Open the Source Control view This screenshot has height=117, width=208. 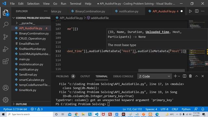click(6, 37)
